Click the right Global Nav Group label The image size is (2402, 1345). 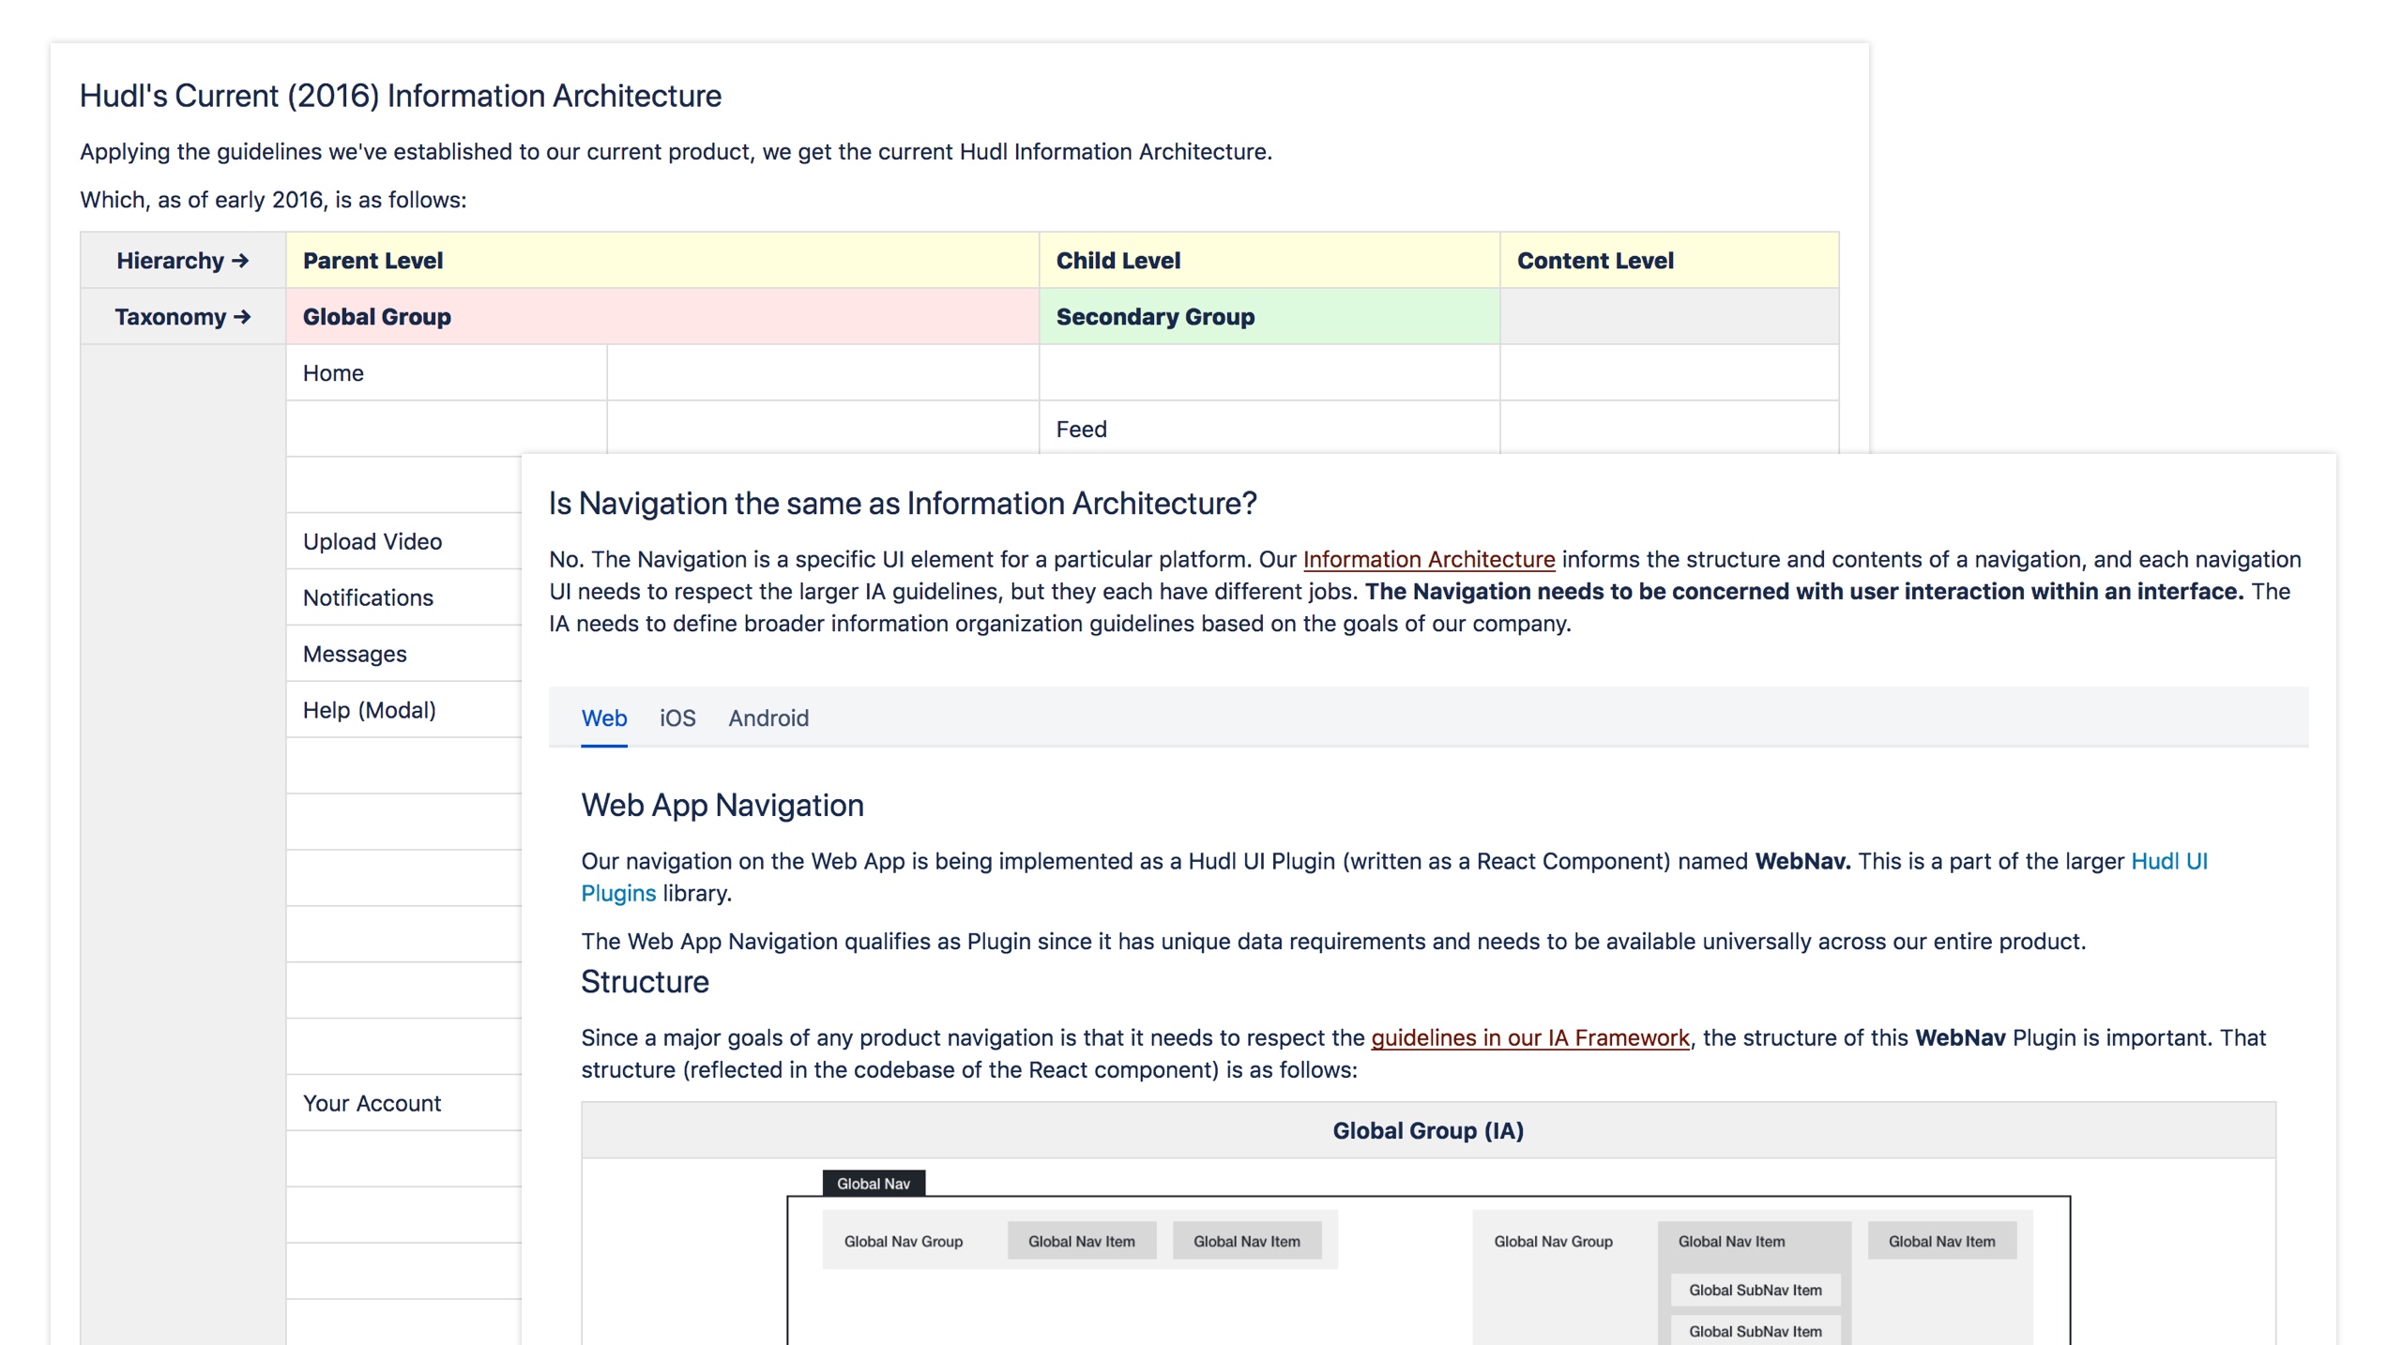pyautogui.click(x=1553, y=1242)
